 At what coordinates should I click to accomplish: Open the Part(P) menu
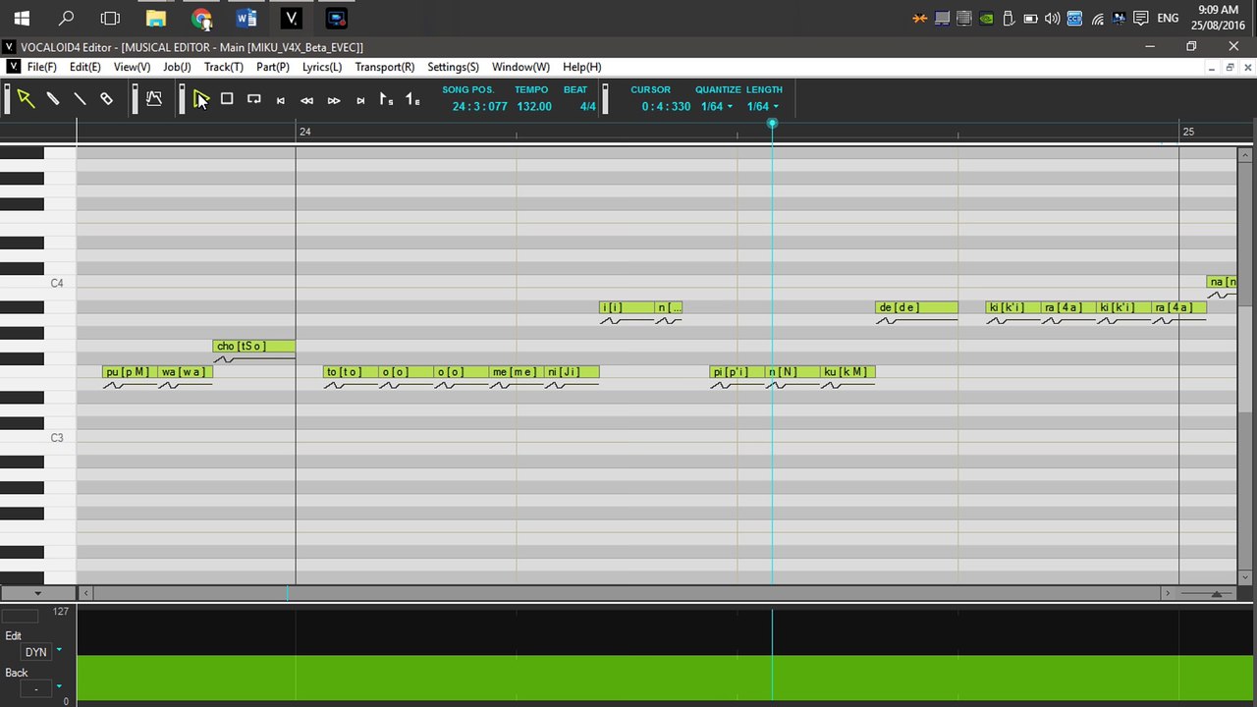tap(273, 67)
